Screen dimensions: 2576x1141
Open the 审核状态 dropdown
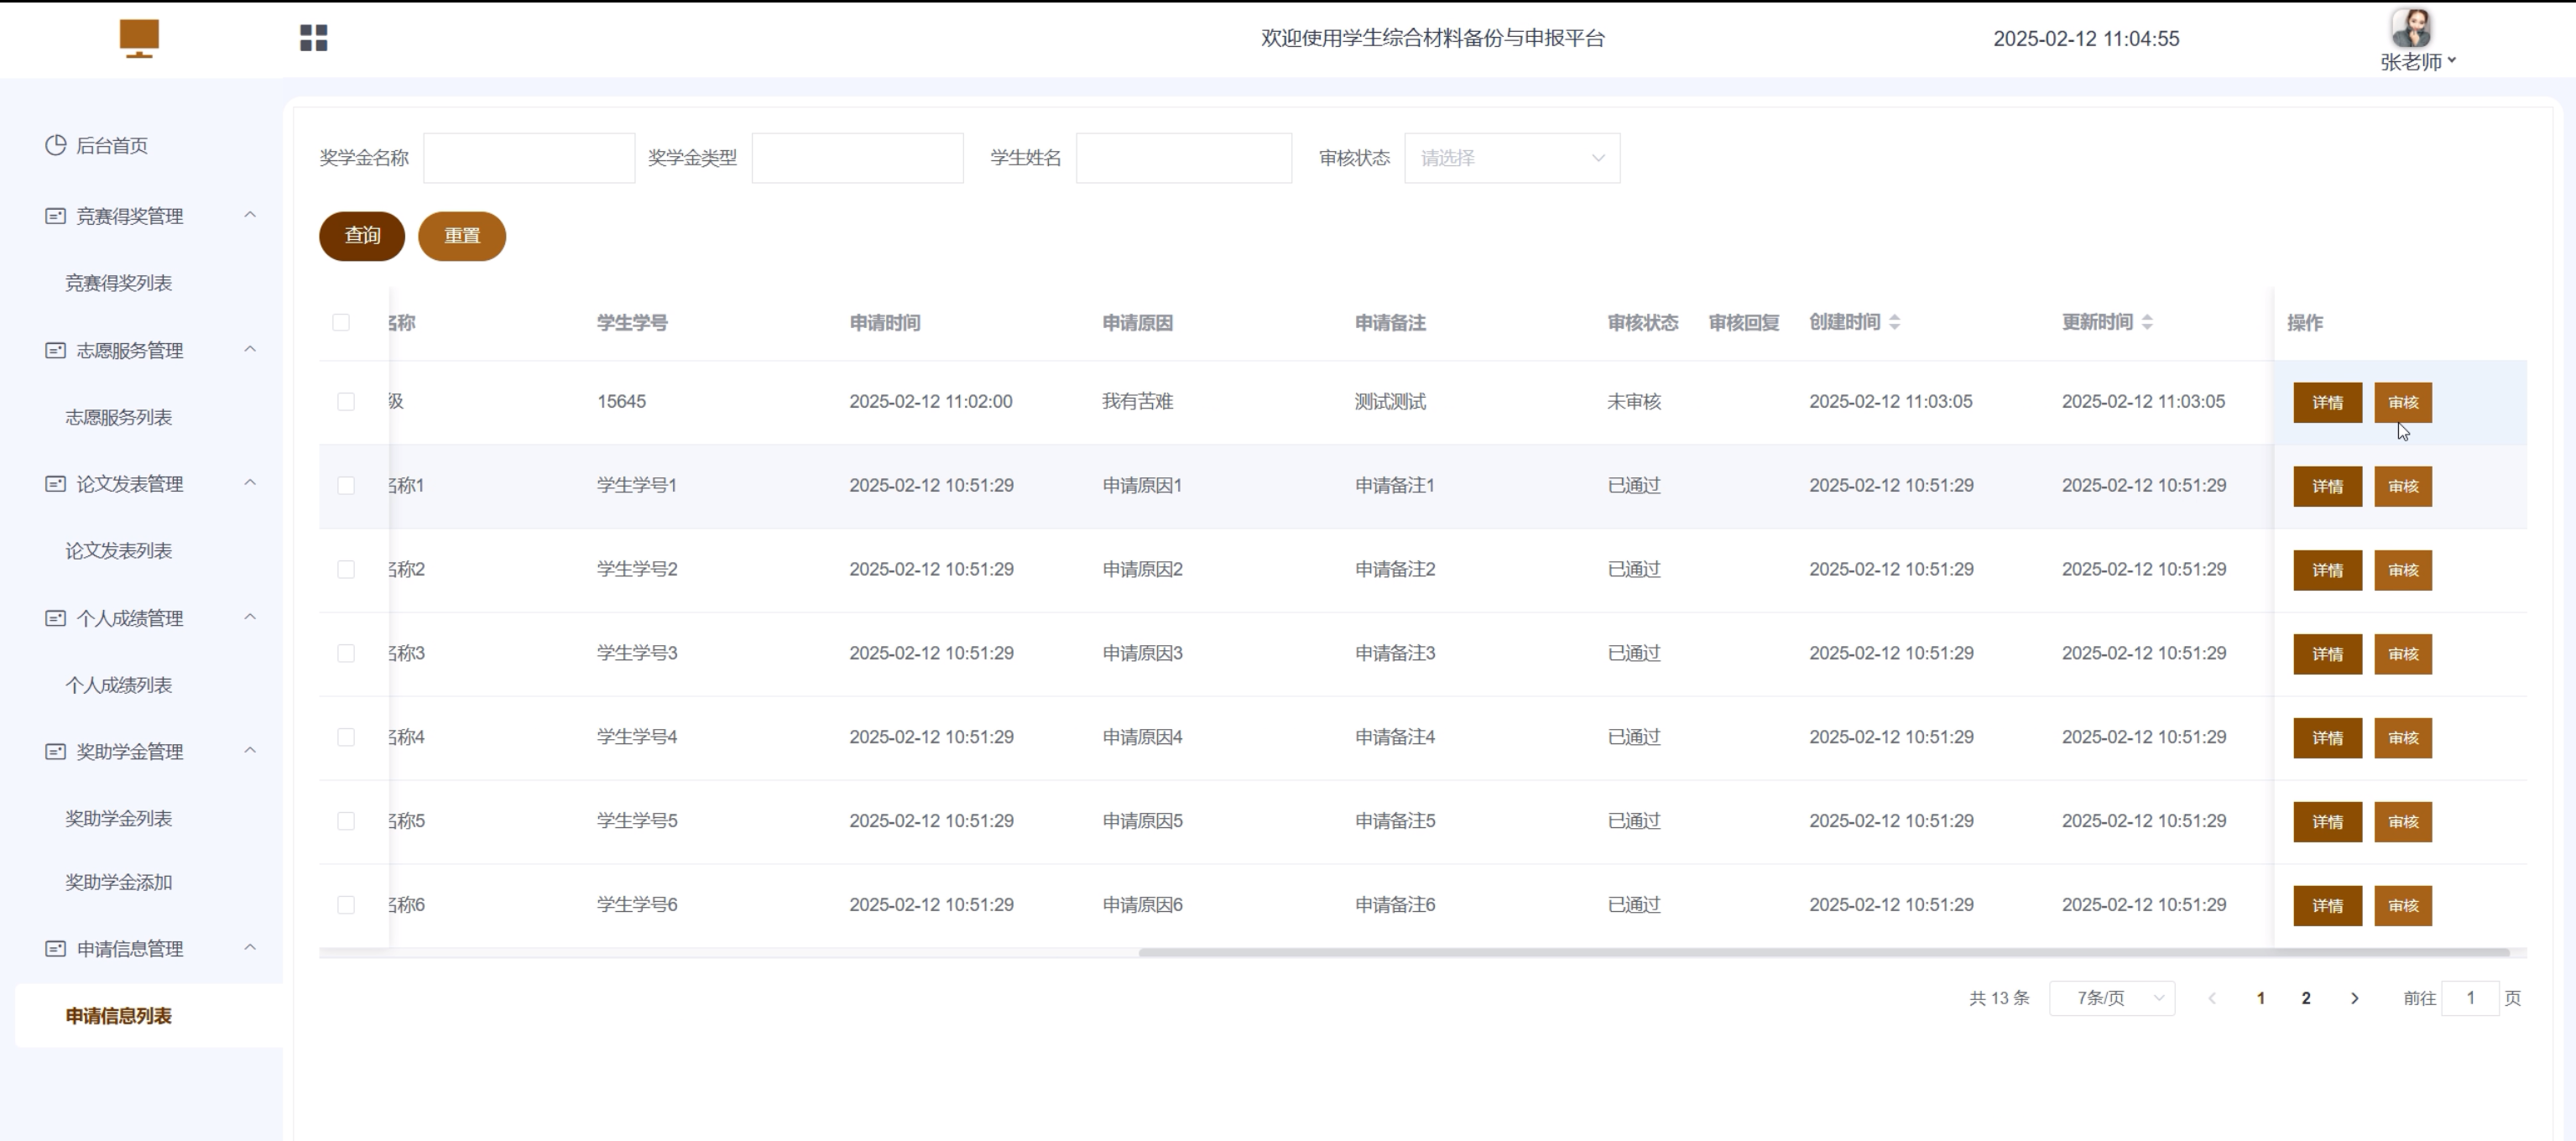(1511, 158)
